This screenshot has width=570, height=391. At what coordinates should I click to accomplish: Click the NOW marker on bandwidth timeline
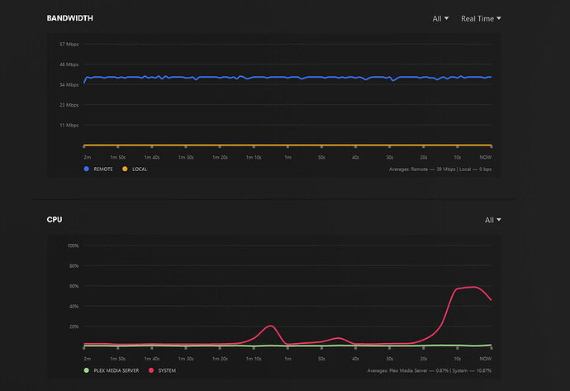pos(485,157)
